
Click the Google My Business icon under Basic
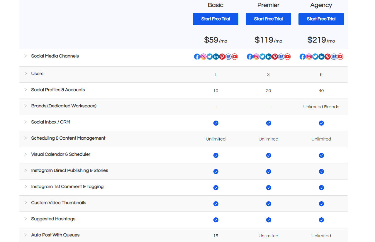[x=228, y=57]
